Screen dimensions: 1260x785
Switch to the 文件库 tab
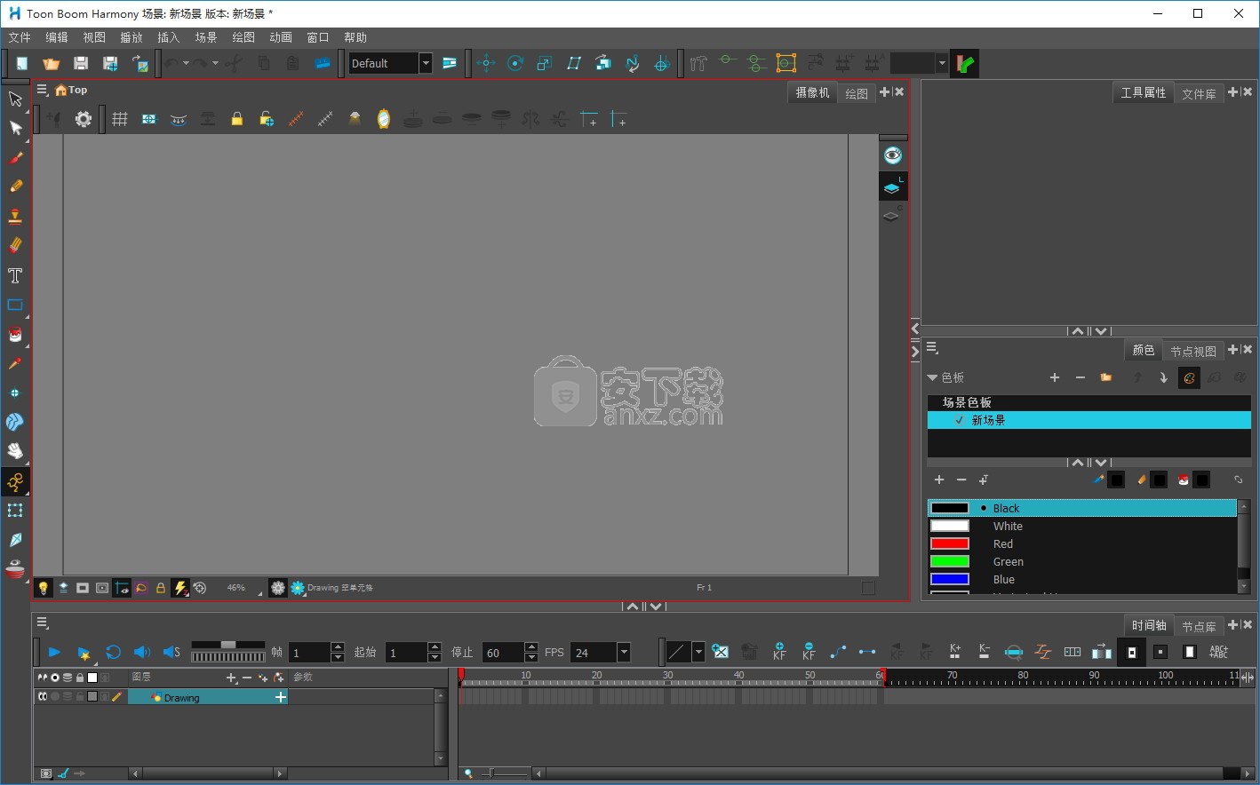tap(1200, 93)
